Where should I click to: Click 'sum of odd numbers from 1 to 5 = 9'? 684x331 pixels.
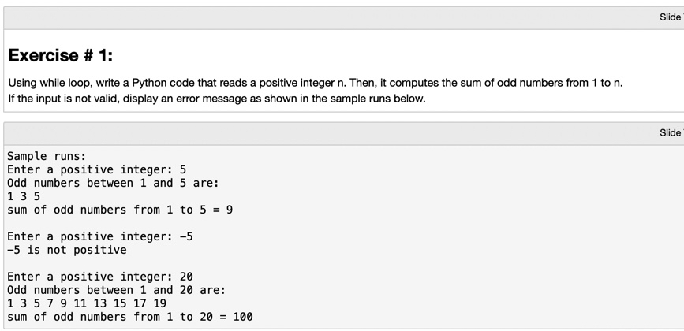(x=120, y=210)
